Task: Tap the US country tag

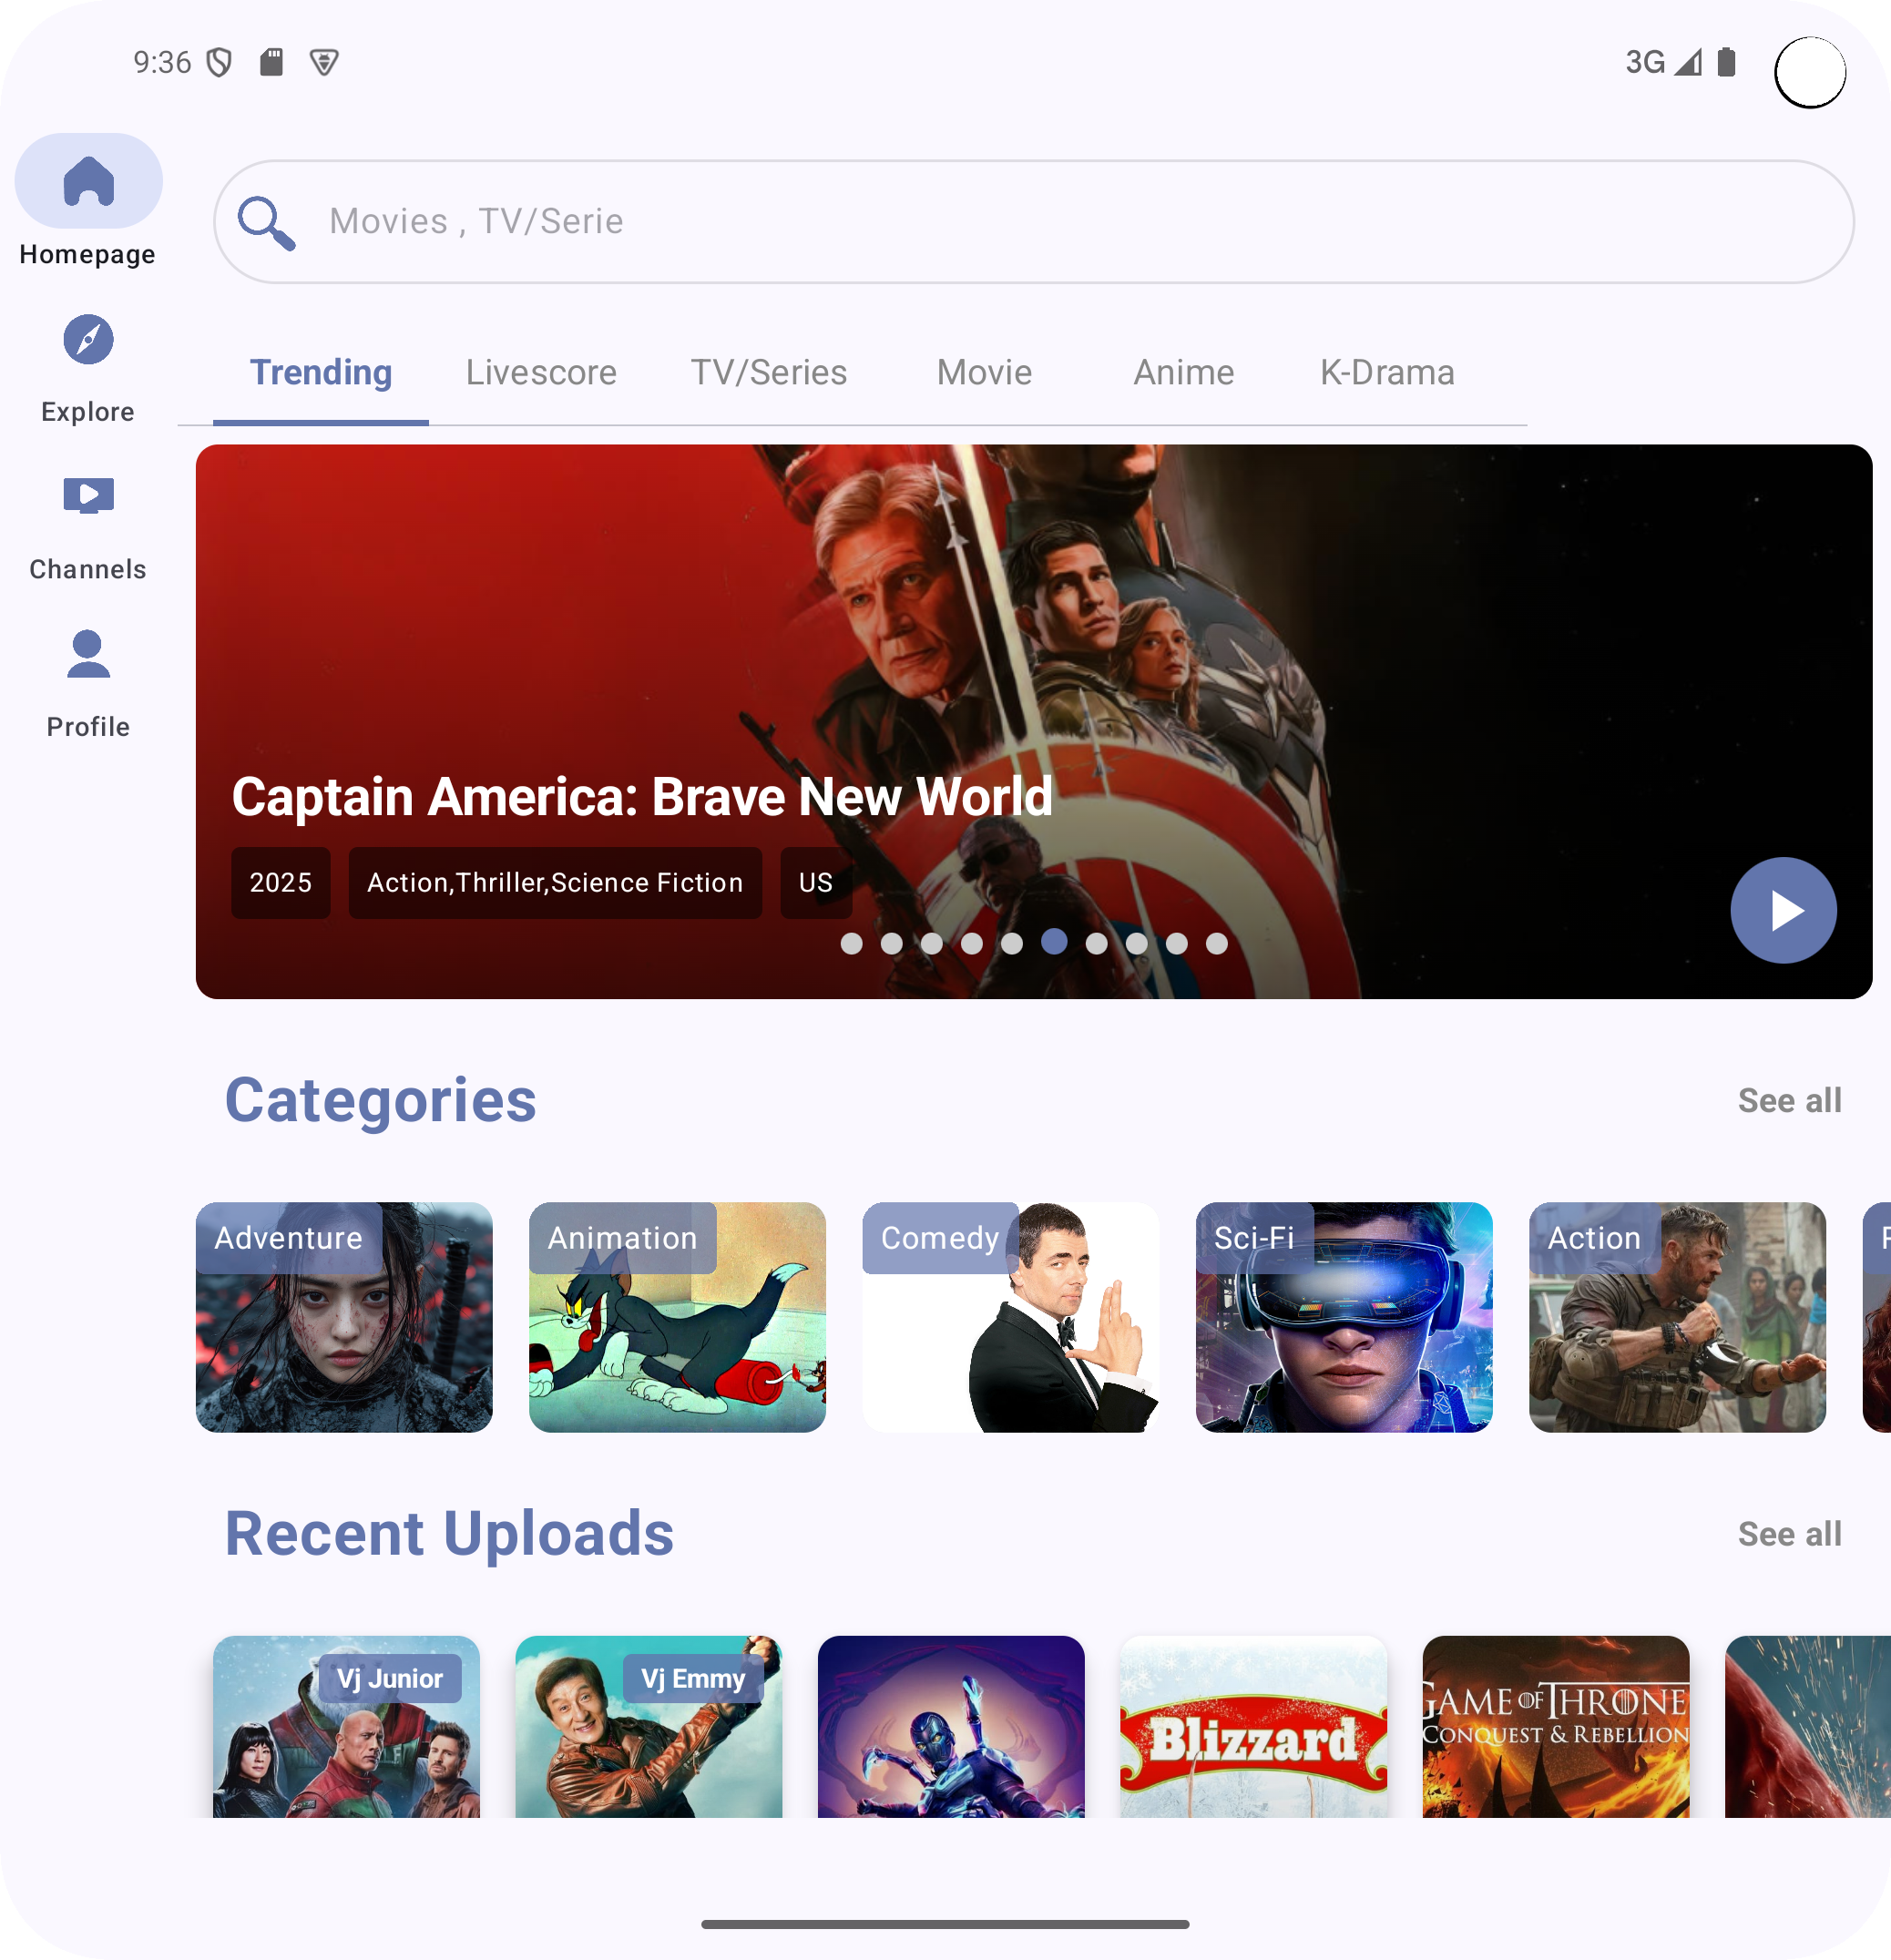Action: tap(816, 883)
